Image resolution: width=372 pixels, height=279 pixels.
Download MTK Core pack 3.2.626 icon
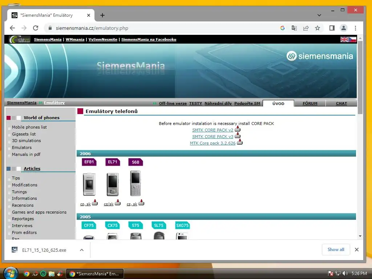[x=240, y=142]
